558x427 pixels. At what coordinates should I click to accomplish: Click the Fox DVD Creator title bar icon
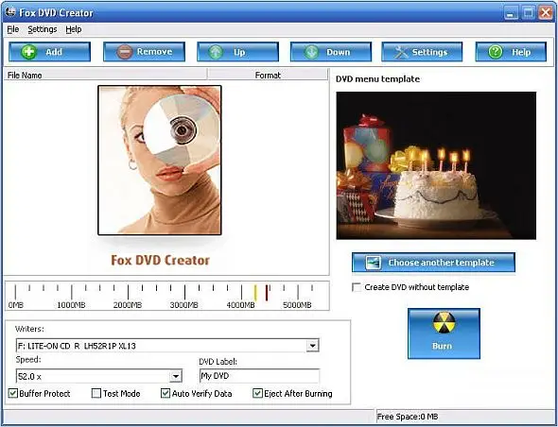10,11
